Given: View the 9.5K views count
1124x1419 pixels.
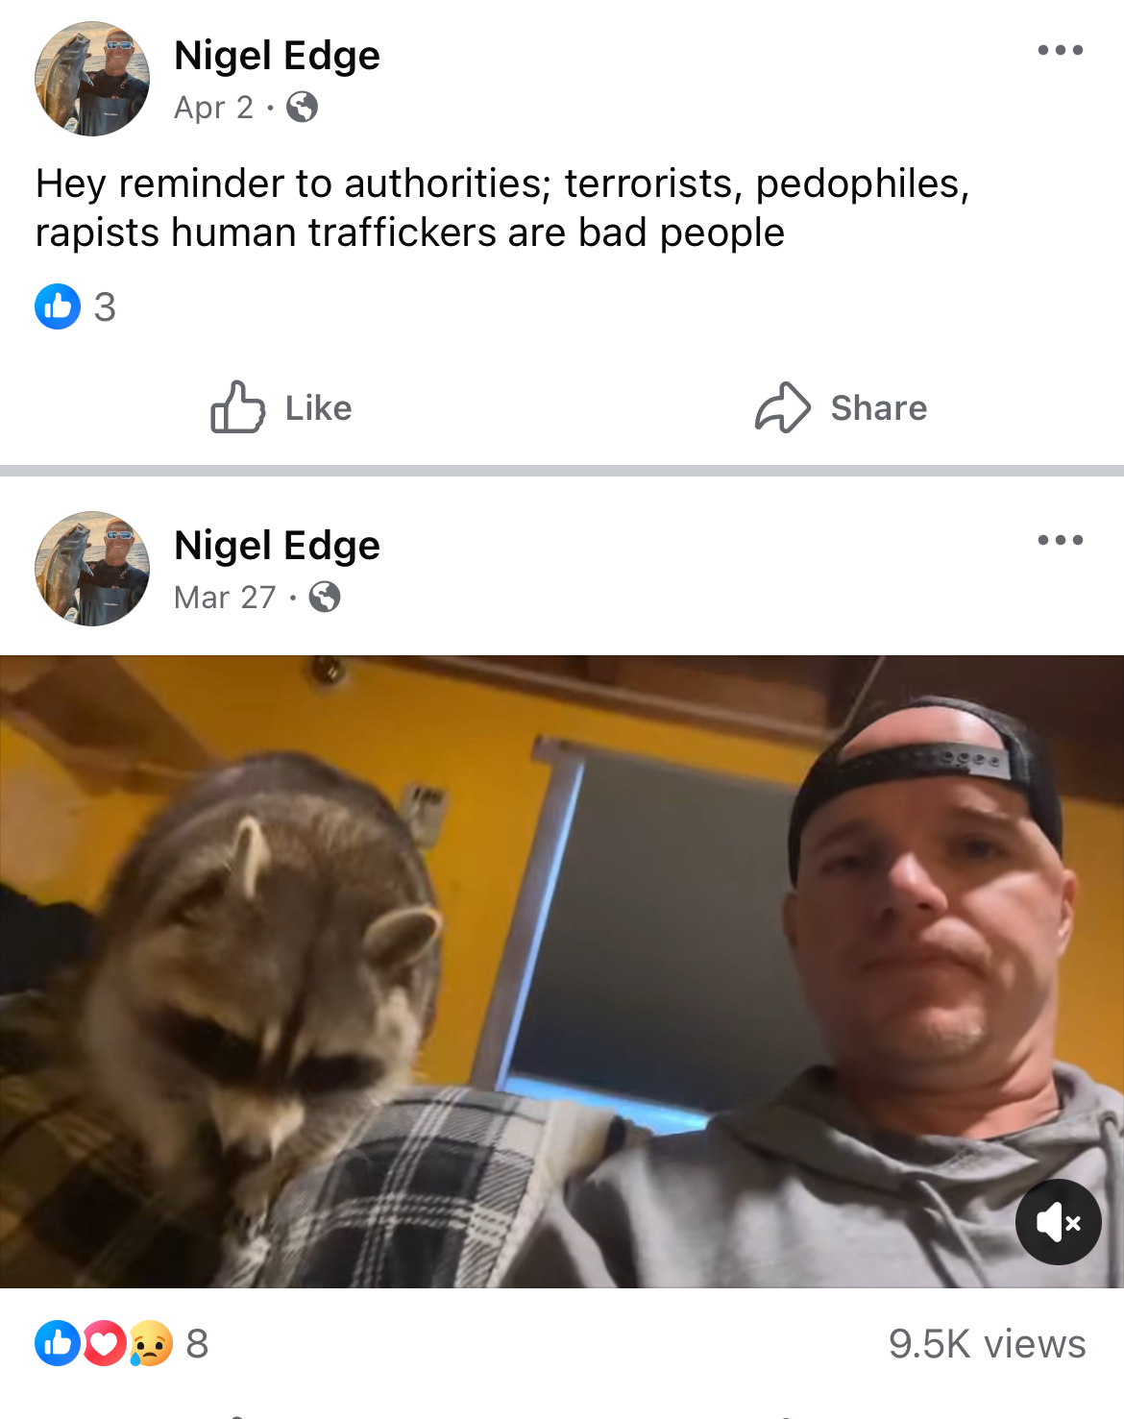Looking at the screenshot, I should [x=987, y=1343].
